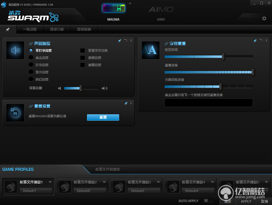Click the ROCCAT icon of profile slot 1

coord(11,187)
